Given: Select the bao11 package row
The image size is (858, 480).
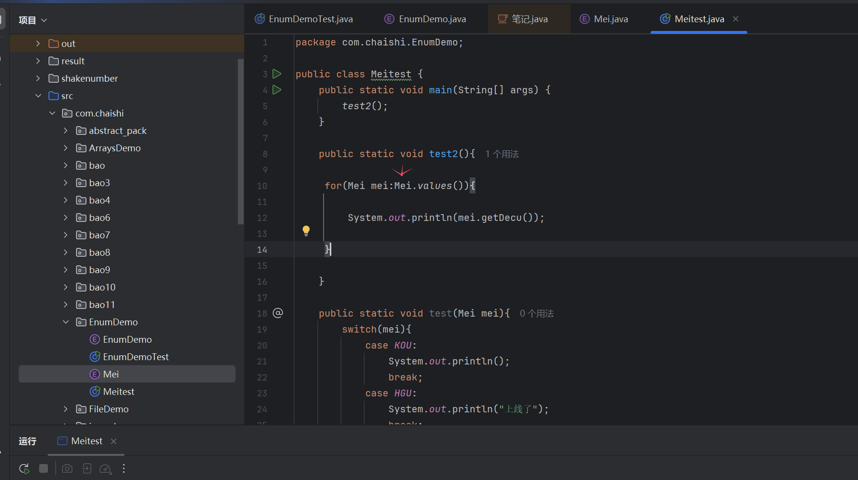Looking at the screenshot, I should 127,305.
